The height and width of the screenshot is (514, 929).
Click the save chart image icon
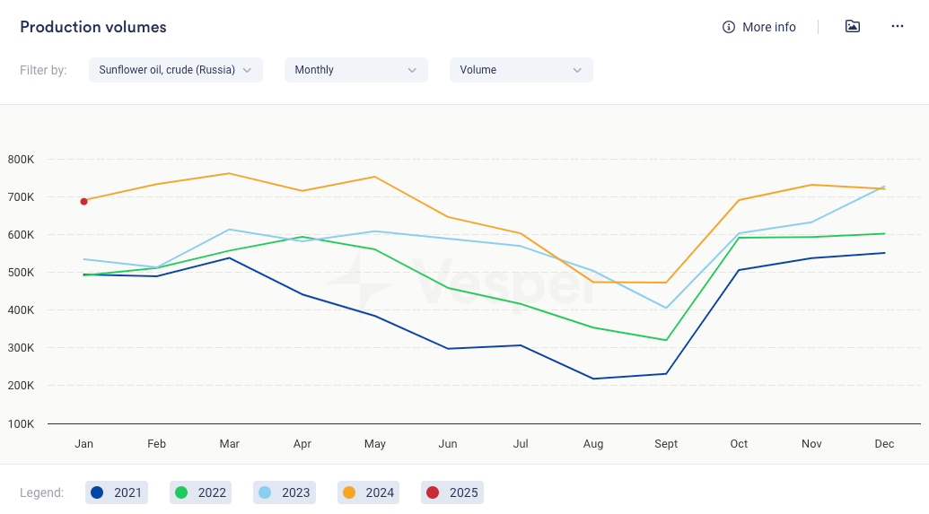853,27
